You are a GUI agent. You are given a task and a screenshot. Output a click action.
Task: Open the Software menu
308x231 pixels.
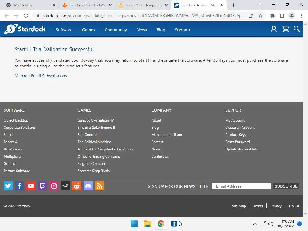[x=64, y=30]
